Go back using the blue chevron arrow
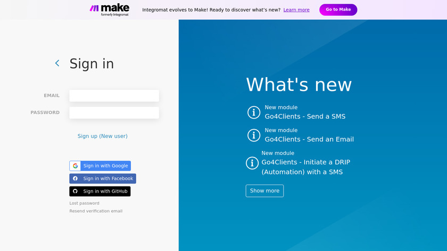 point(57,63)
